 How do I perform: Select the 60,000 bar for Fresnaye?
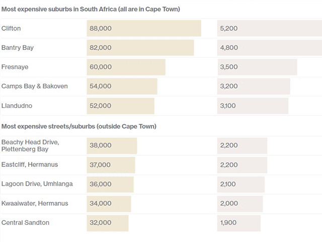point(126,67)
